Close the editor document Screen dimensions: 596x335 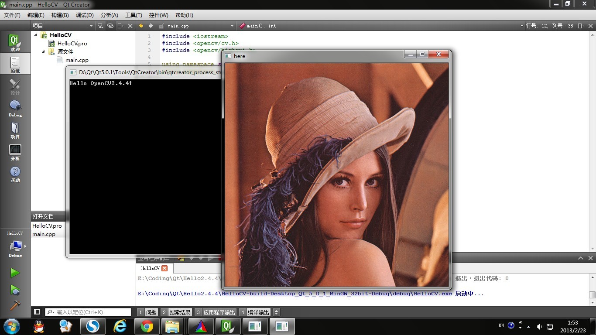click(591, 26)
